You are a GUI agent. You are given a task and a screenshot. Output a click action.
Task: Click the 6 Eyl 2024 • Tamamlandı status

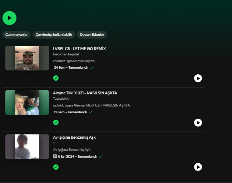pos(77,156)
